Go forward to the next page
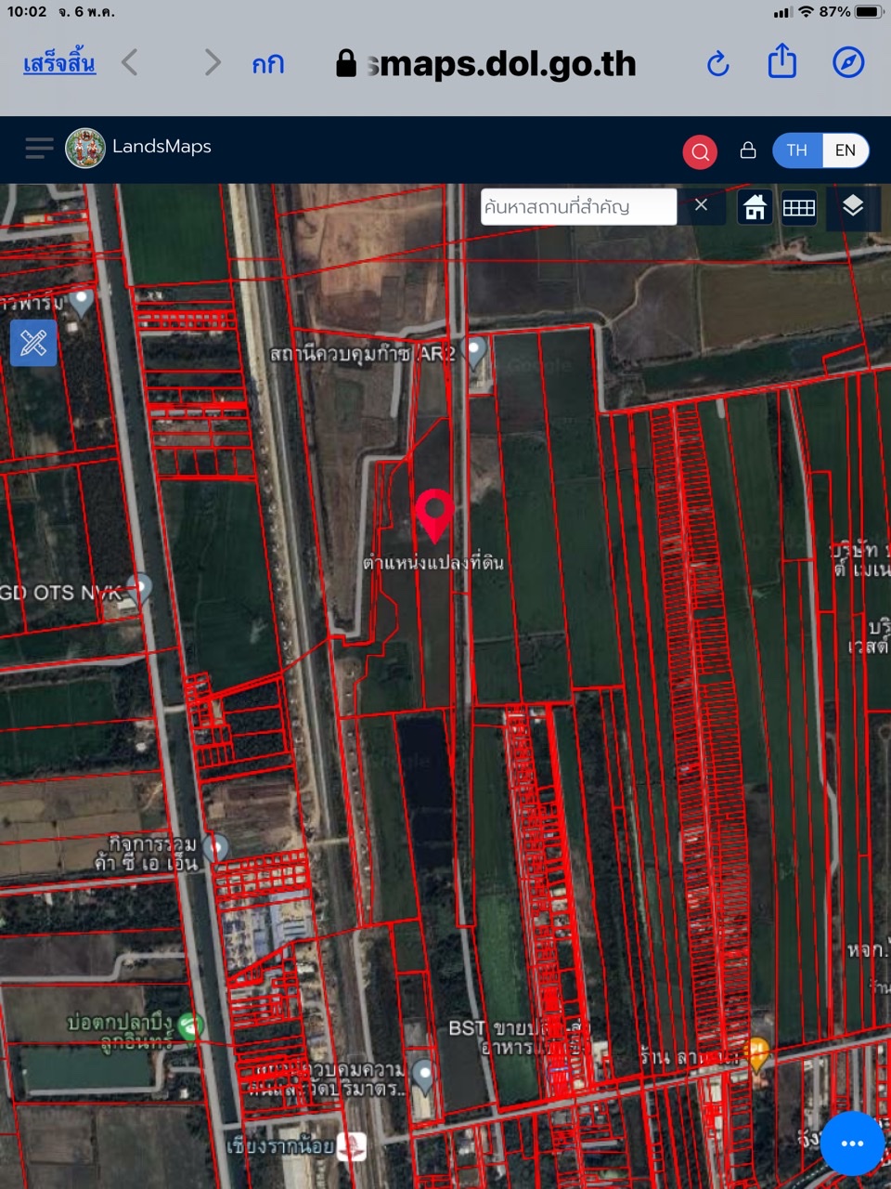This screenshot has height=1189, width=891. pyautogui.click(x=213, y=63)
